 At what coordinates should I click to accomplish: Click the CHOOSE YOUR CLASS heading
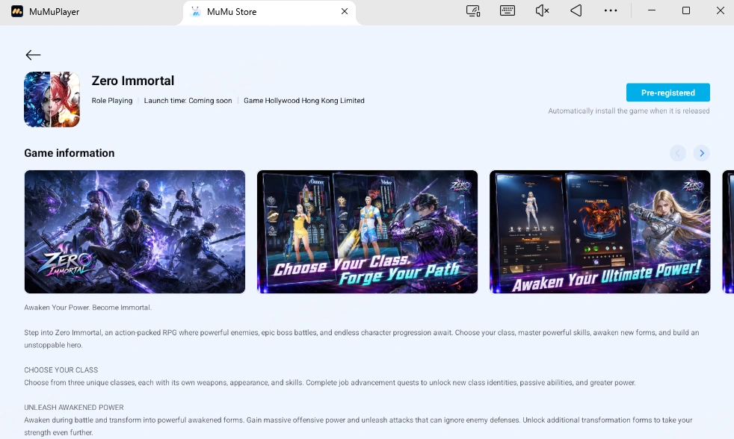tap(61, 370)
